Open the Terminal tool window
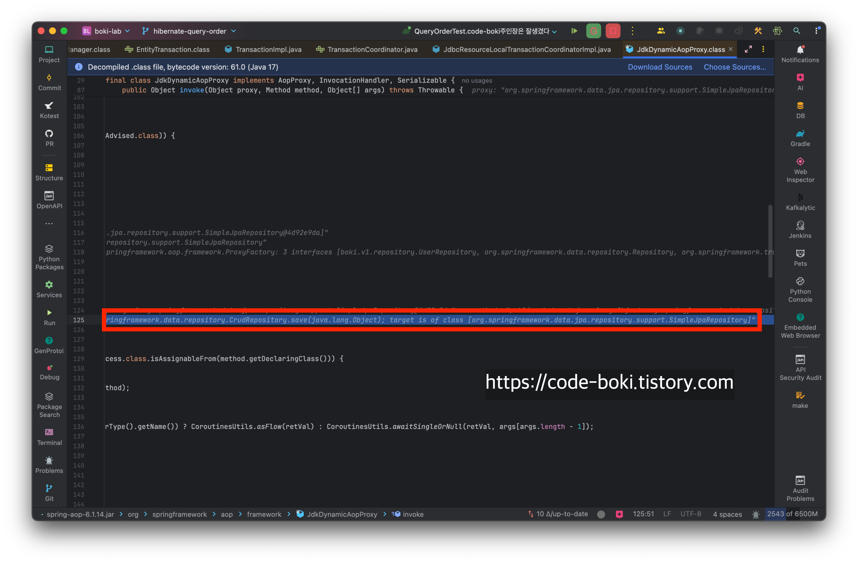This screenshot has height=563, width=858. (x=49, y=437)
